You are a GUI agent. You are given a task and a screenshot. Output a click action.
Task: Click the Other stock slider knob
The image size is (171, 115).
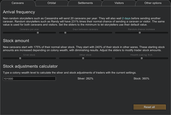coord(83,58)
